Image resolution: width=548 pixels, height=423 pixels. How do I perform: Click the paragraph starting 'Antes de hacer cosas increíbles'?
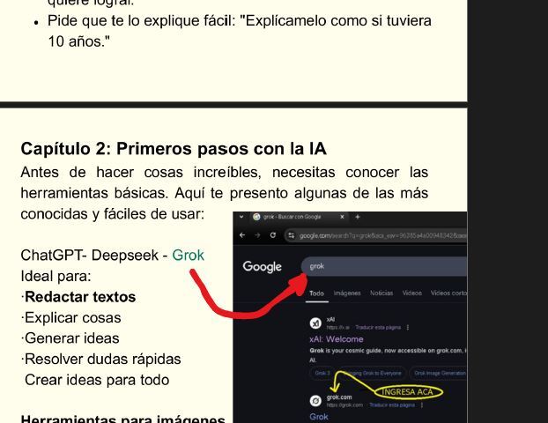coord(225,193)
